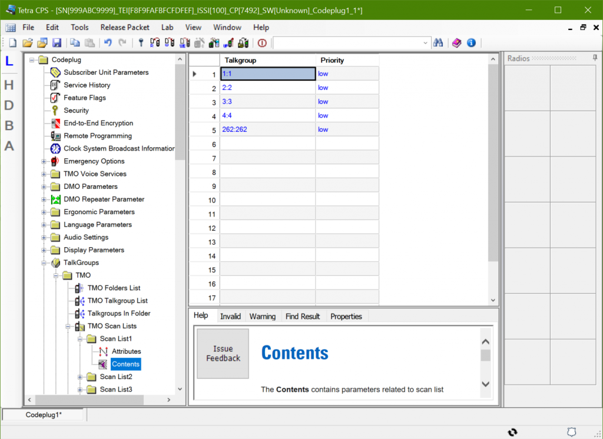The height and width of the screenshot is (439, 603).
Task: Select Feature Flags in codeplug tree
Action: pos(85,98)
